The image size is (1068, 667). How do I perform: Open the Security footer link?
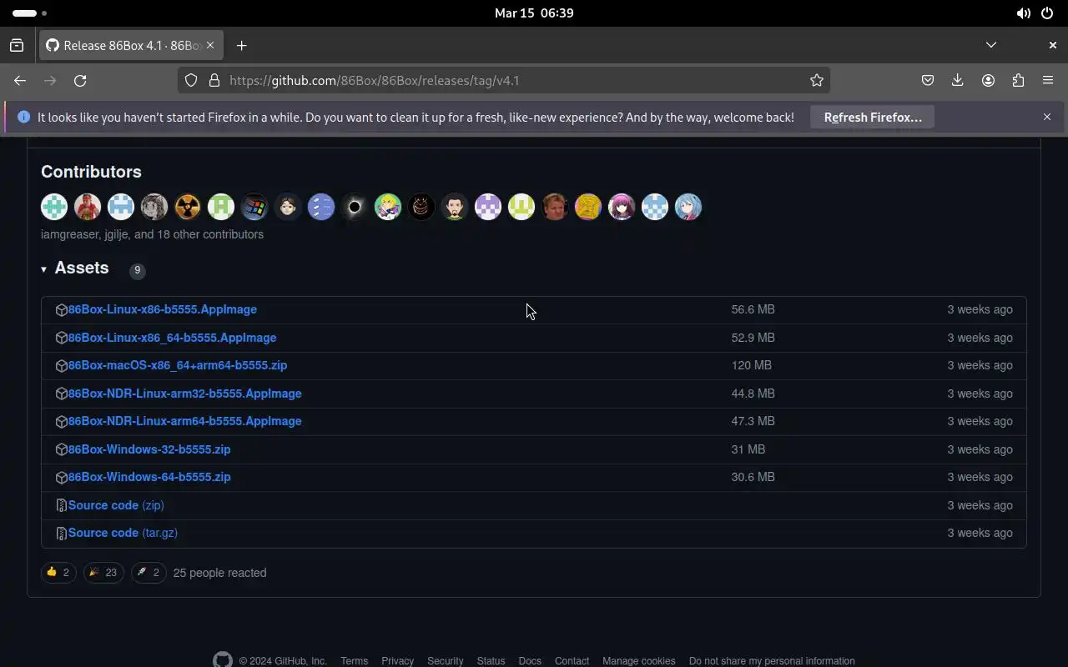tap(445, 661)
